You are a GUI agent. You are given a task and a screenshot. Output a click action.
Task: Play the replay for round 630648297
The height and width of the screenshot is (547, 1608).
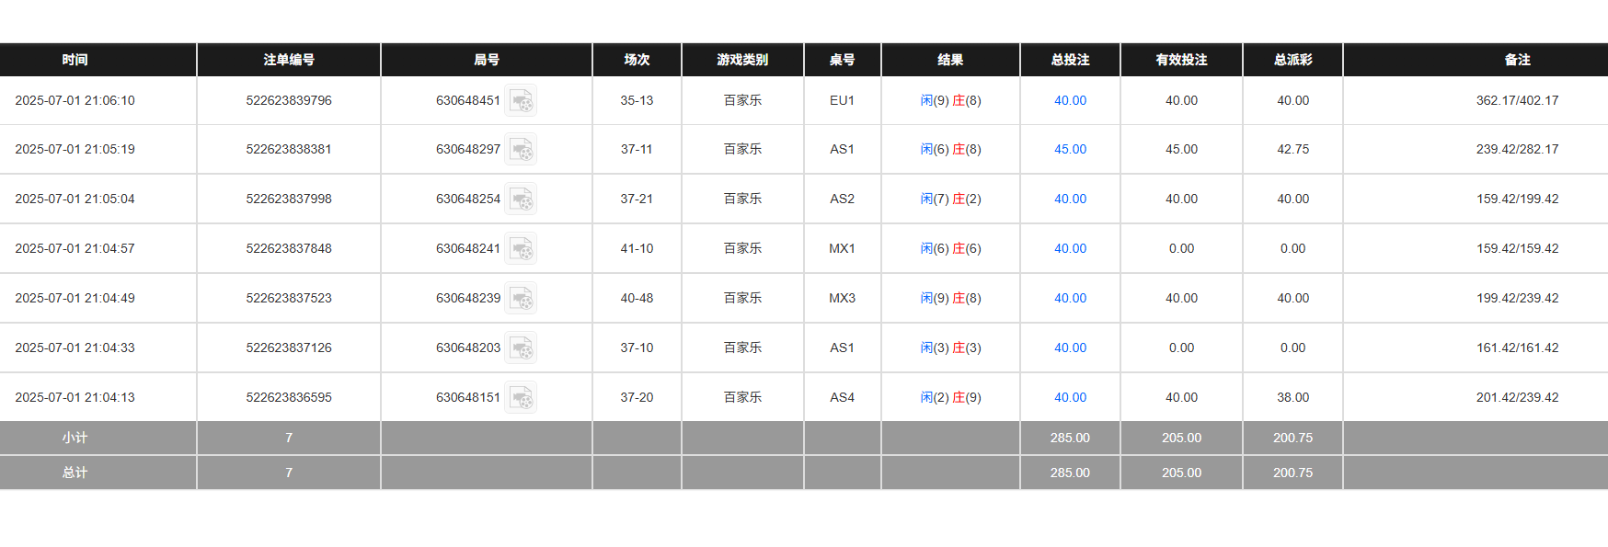[x=521, y=149]
